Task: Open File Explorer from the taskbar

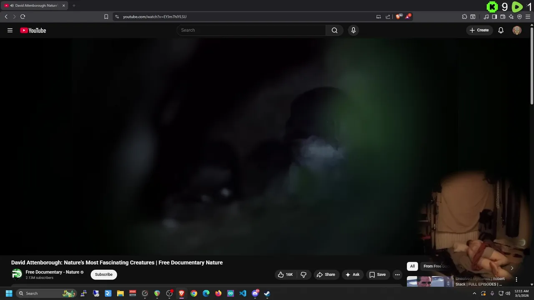Action: click(x=120, y=293)
